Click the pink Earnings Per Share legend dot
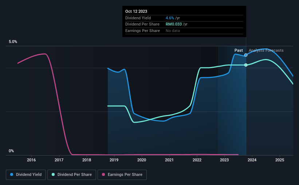Screen dimensions: 299x185 (x=103, y=174)
